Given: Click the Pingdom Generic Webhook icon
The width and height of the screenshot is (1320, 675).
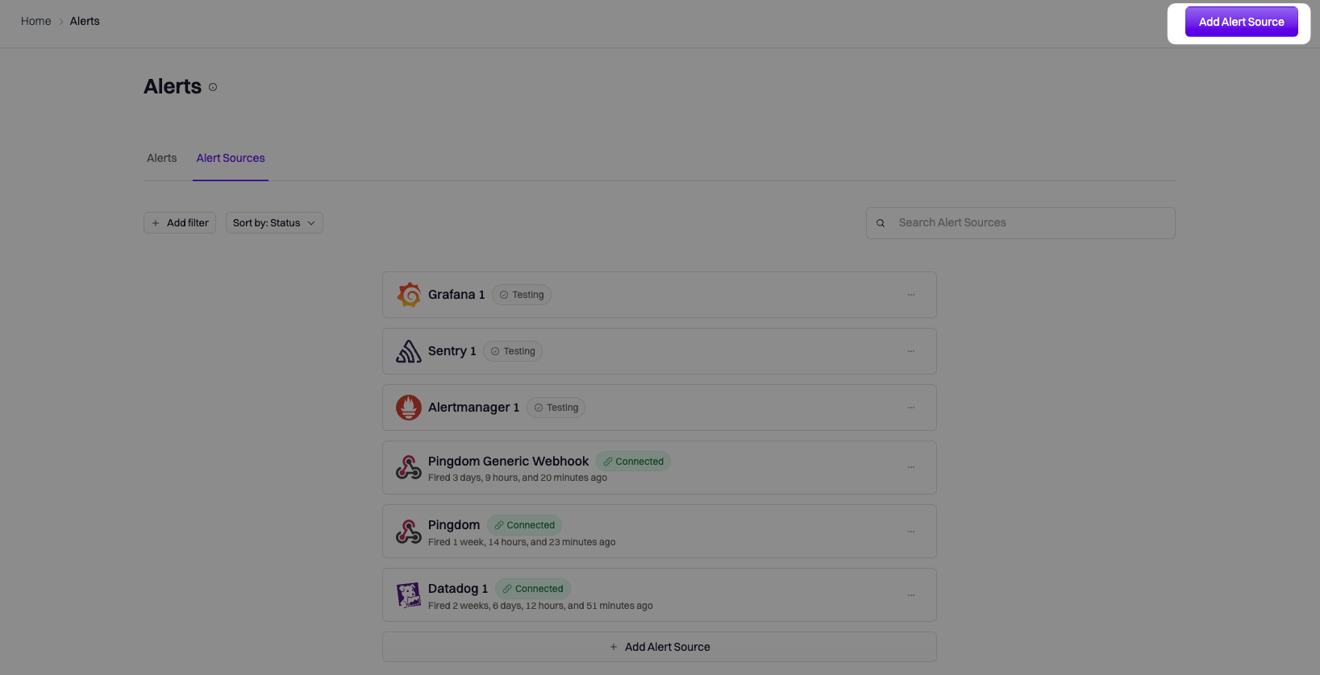Looking at the screenshot, I should 409,467.
